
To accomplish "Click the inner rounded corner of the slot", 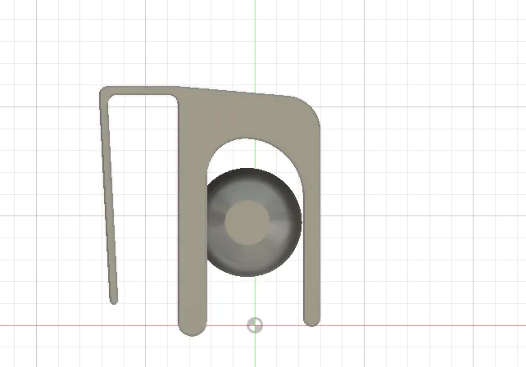I will point(172,99).
